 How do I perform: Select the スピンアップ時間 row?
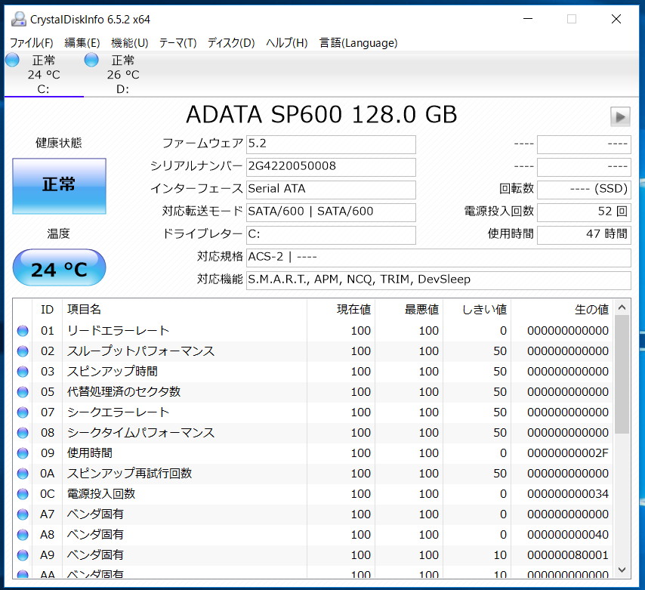coord(313,372)
